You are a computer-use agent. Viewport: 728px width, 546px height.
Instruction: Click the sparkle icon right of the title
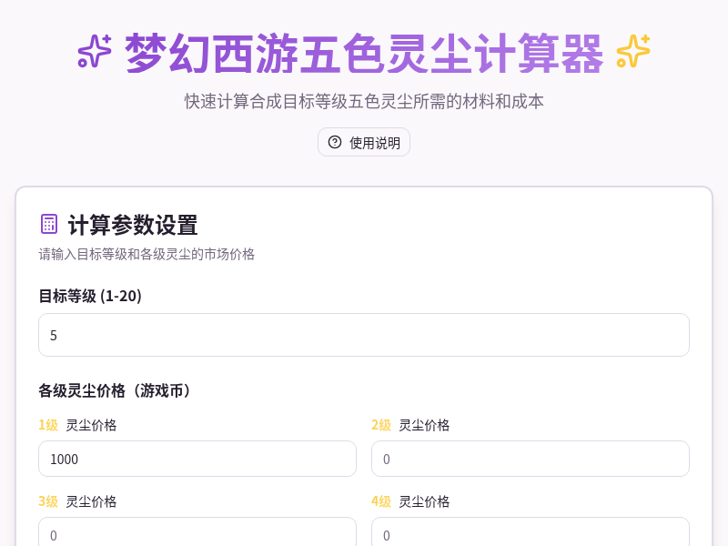pos(632,53)
